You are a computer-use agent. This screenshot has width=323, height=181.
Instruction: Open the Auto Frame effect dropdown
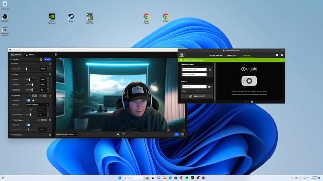pyautogui.click(x=194, y=87)
